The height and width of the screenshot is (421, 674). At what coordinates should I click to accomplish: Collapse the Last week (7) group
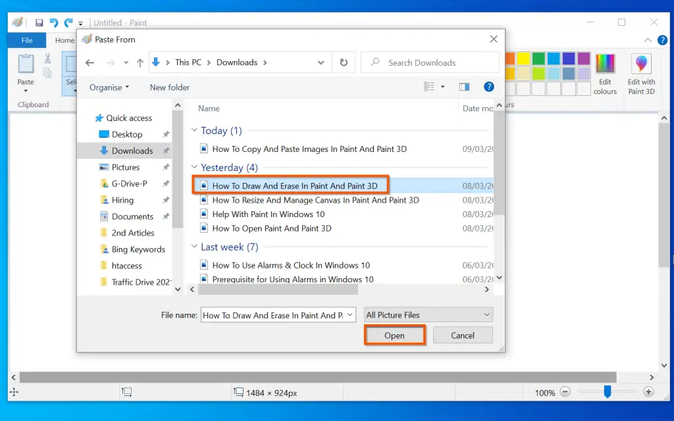(x=194, y=246)
